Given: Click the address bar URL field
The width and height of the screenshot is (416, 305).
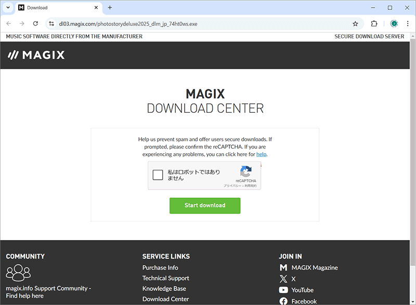Looking at the screenshot, I should (x=204, y=24).
